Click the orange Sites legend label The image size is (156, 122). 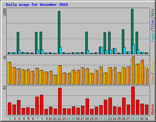(153, 80)
